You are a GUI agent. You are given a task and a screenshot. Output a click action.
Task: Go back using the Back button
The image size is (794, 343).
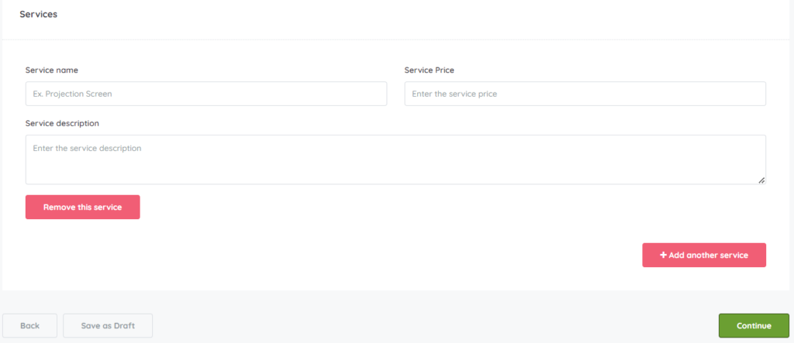coord(29,326)
